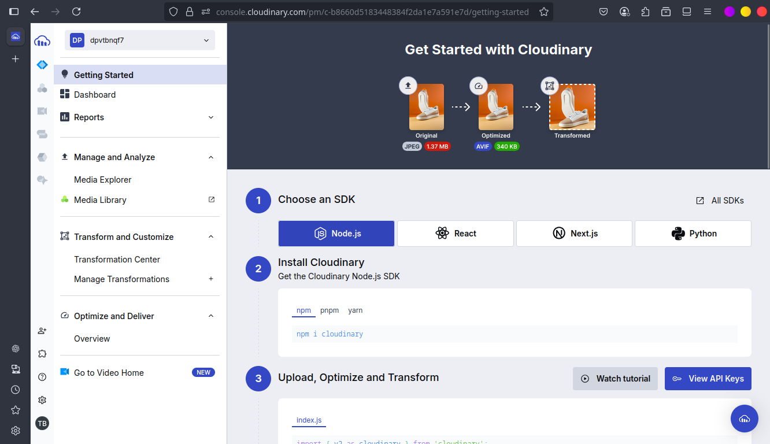This screenshot has height=444, width=770.
Task: Open the dpvtbnqf7 cloud selector dropdown
Action: [140, 40]
